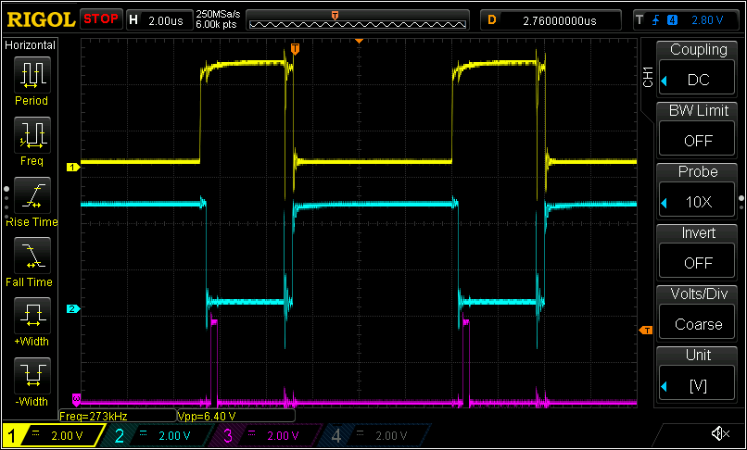Choose the Rise Time measurement icon
The width and height of the screenshot is (747, 450).
32,195
